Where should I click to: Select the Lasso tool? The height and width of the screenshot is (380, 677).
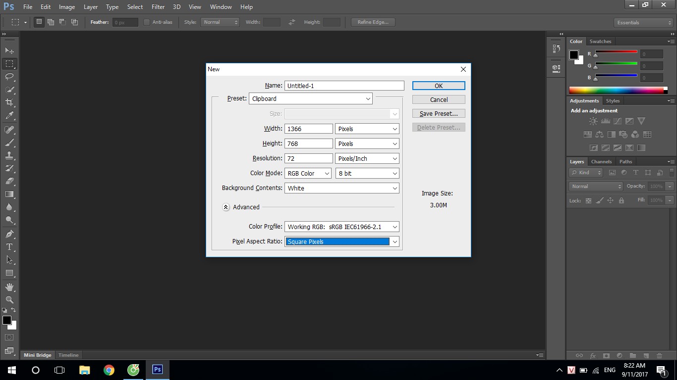point(9,77)
